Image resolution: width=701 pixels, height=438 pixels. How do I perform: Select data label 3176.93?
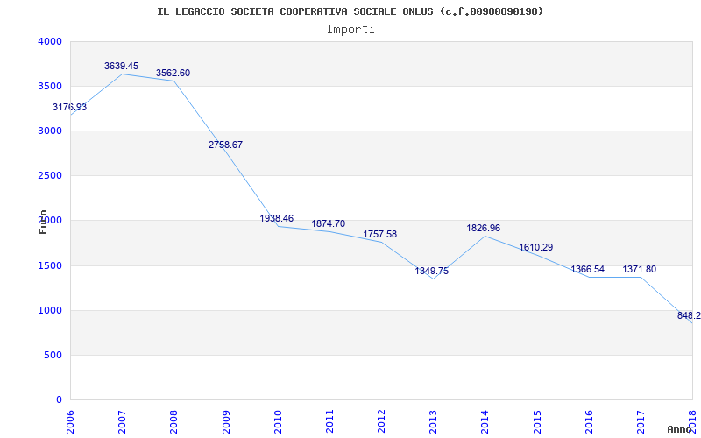pyautogui.click(x=70, y=107)
